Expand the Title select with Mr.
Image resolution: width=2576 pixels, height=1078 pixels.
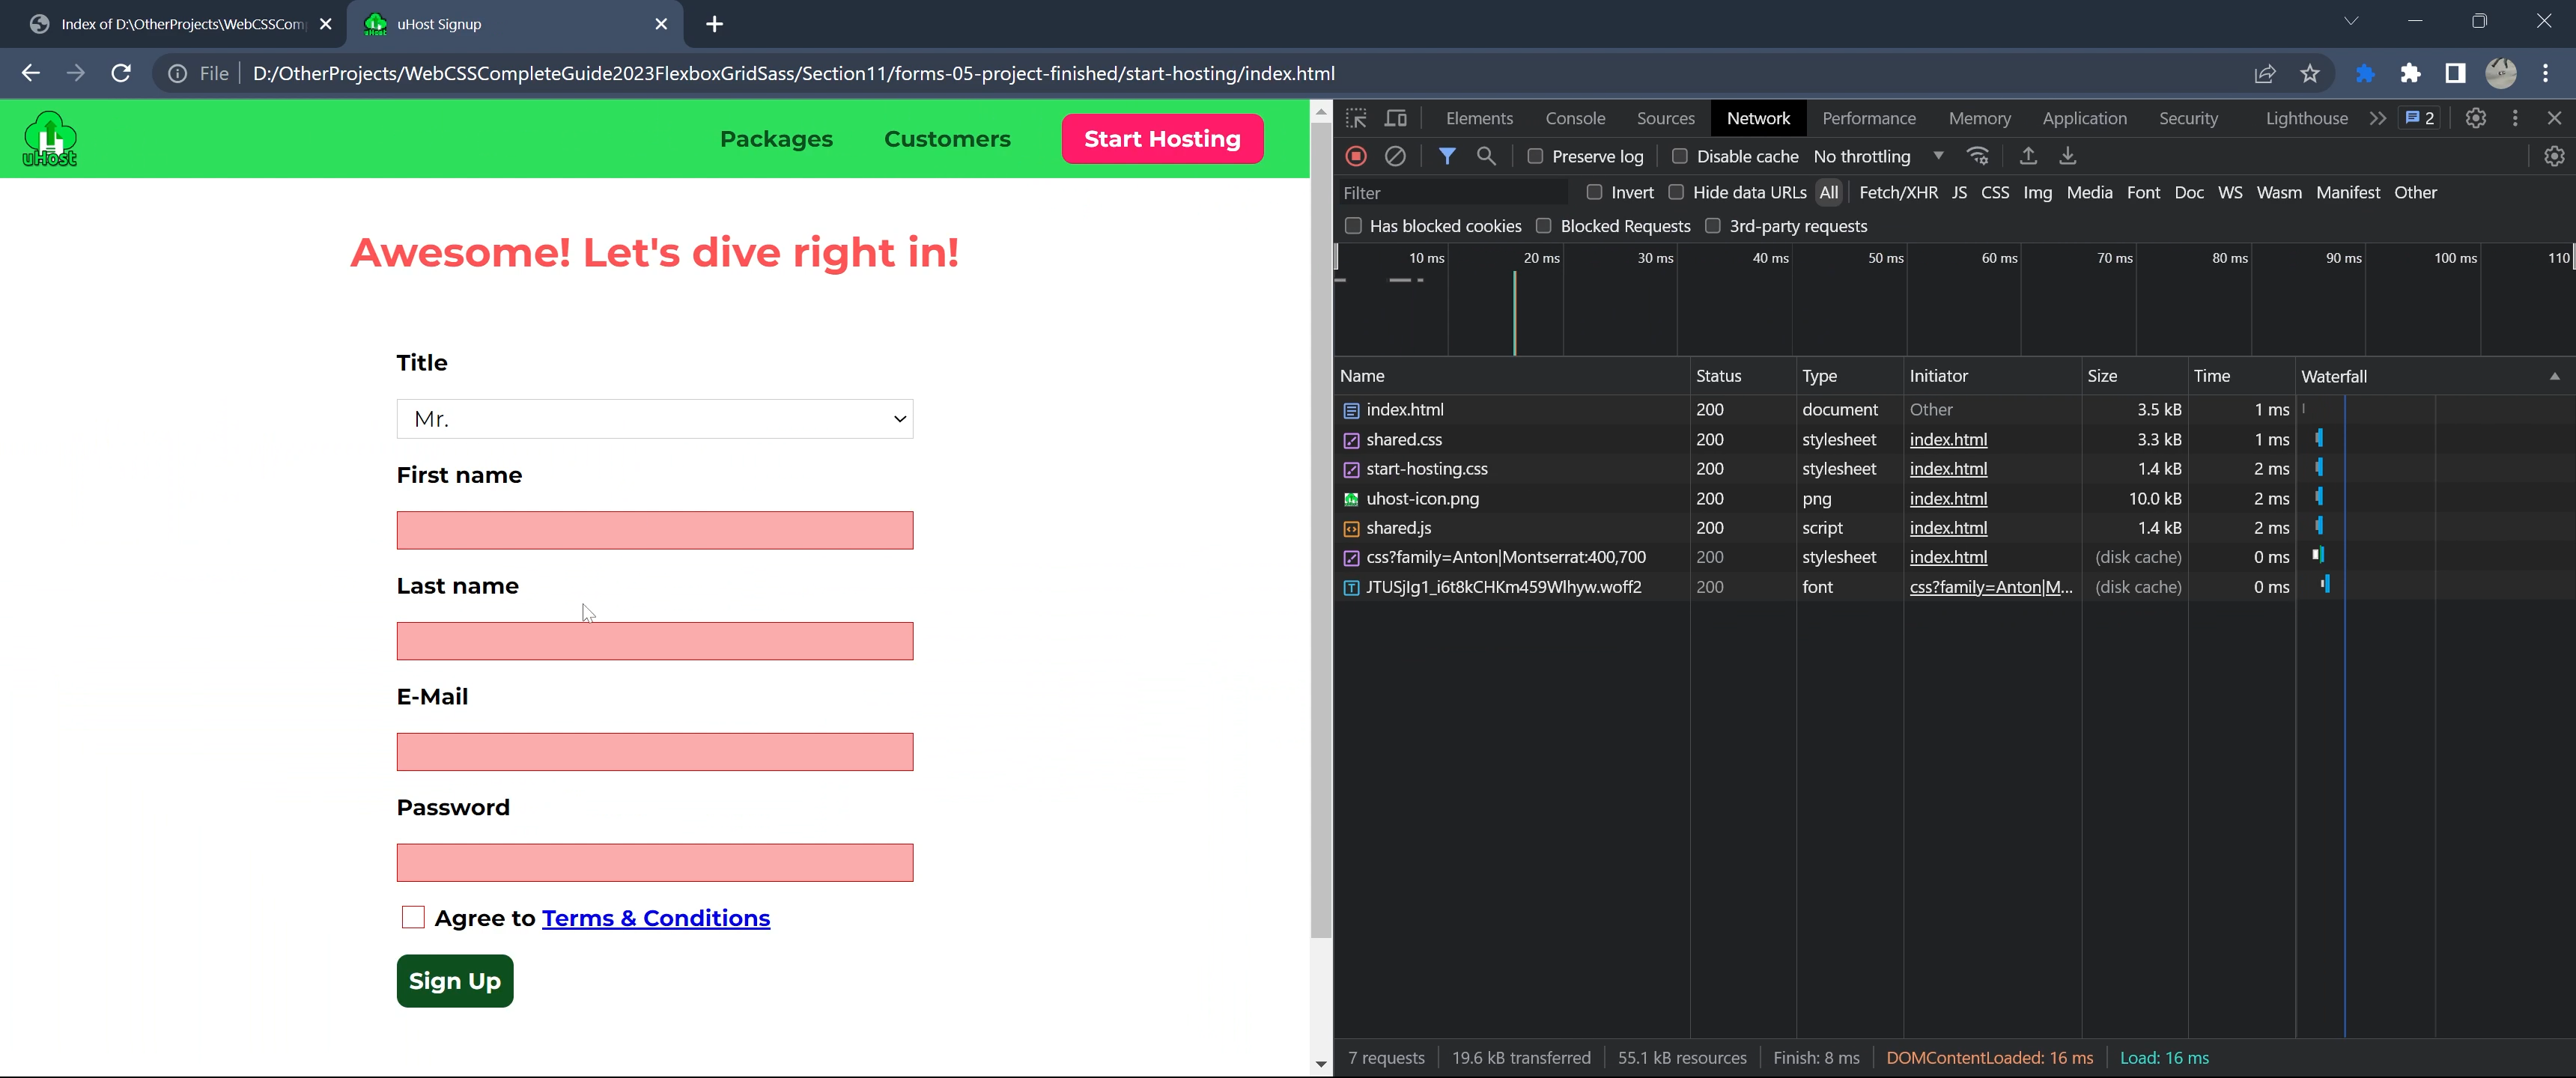(654, 419)
